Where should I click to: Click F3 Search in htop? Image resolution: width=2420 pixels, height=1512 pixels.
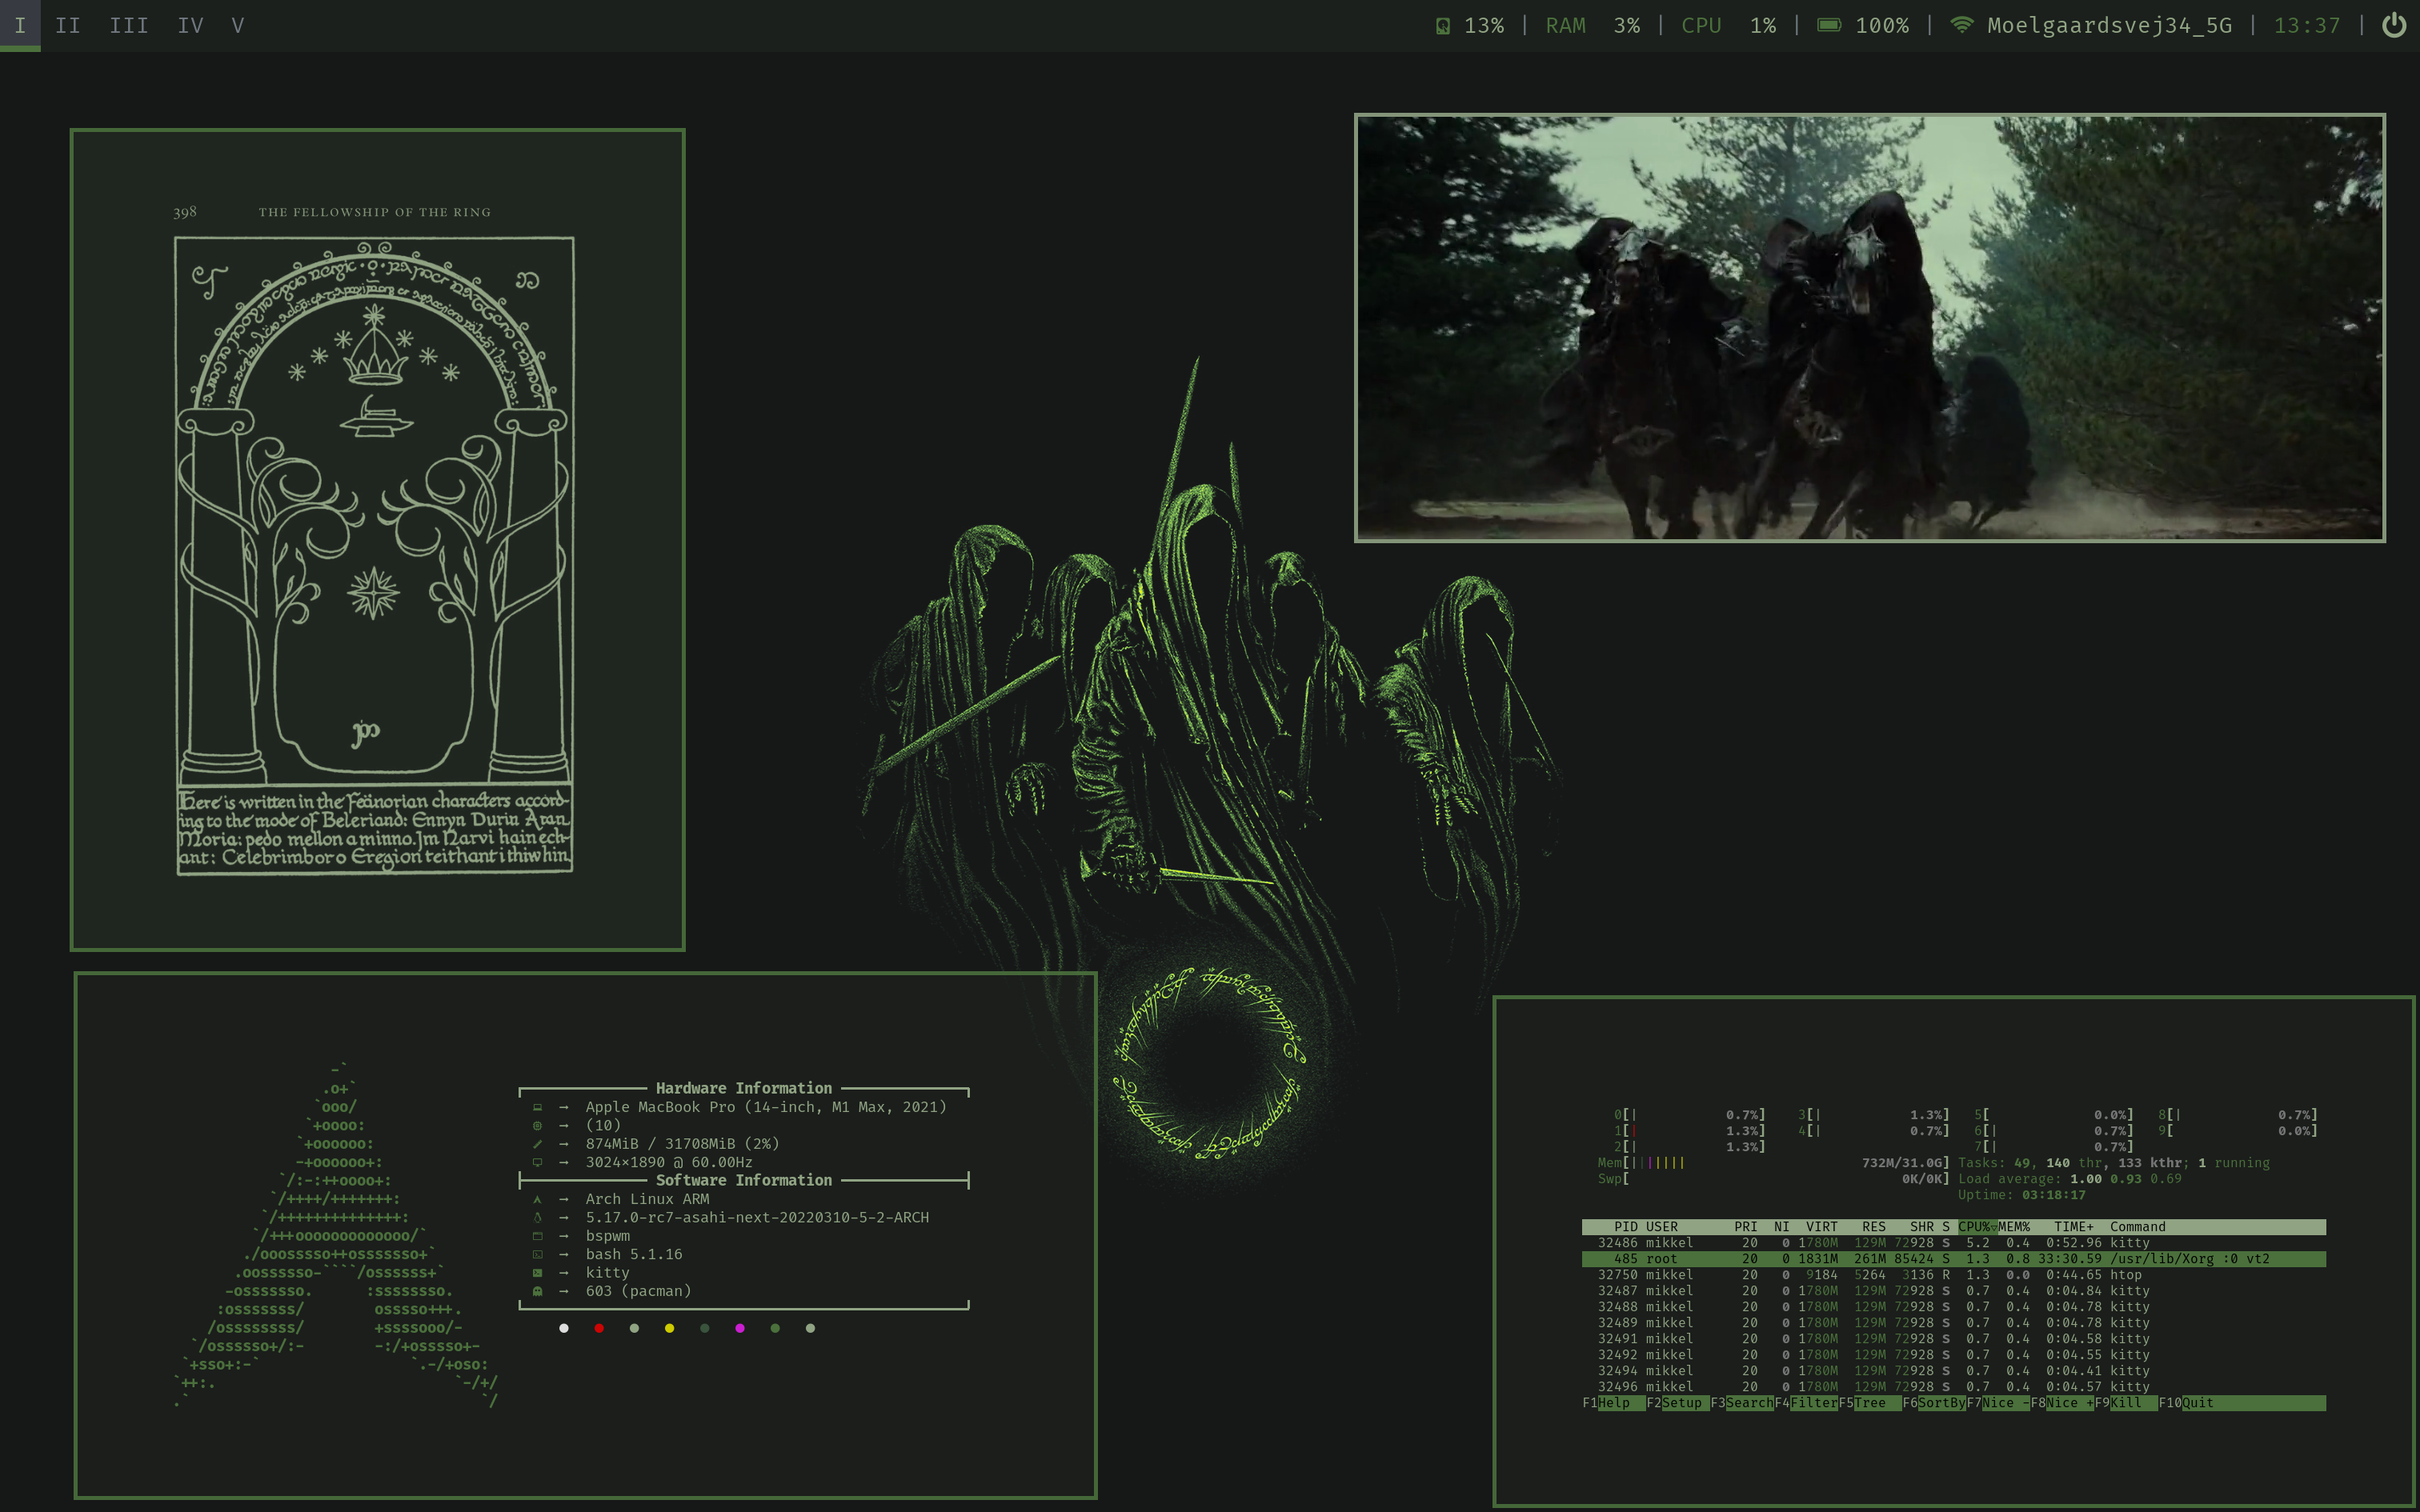(1741, 1403)
